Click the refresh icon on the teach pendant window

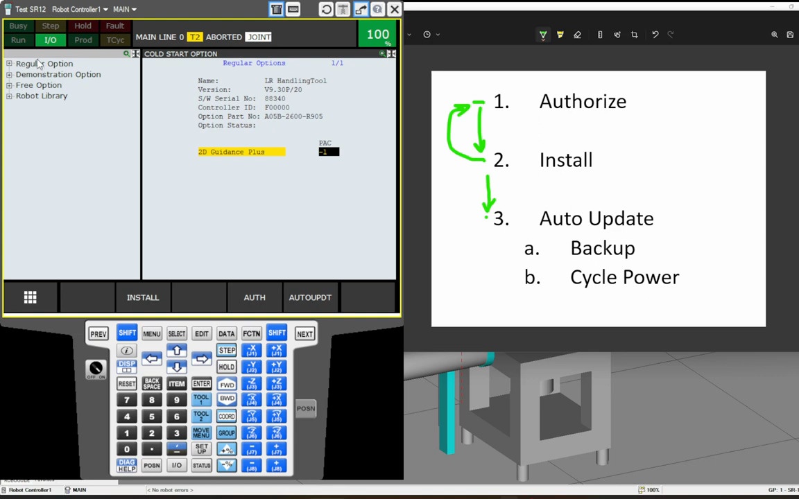[325, 9]
